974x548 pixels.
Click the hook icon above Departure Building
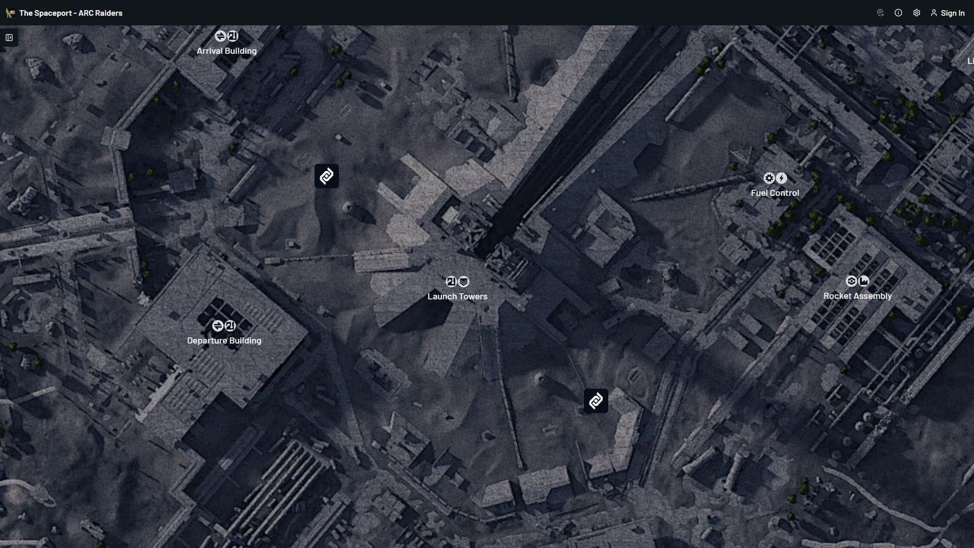230,326
